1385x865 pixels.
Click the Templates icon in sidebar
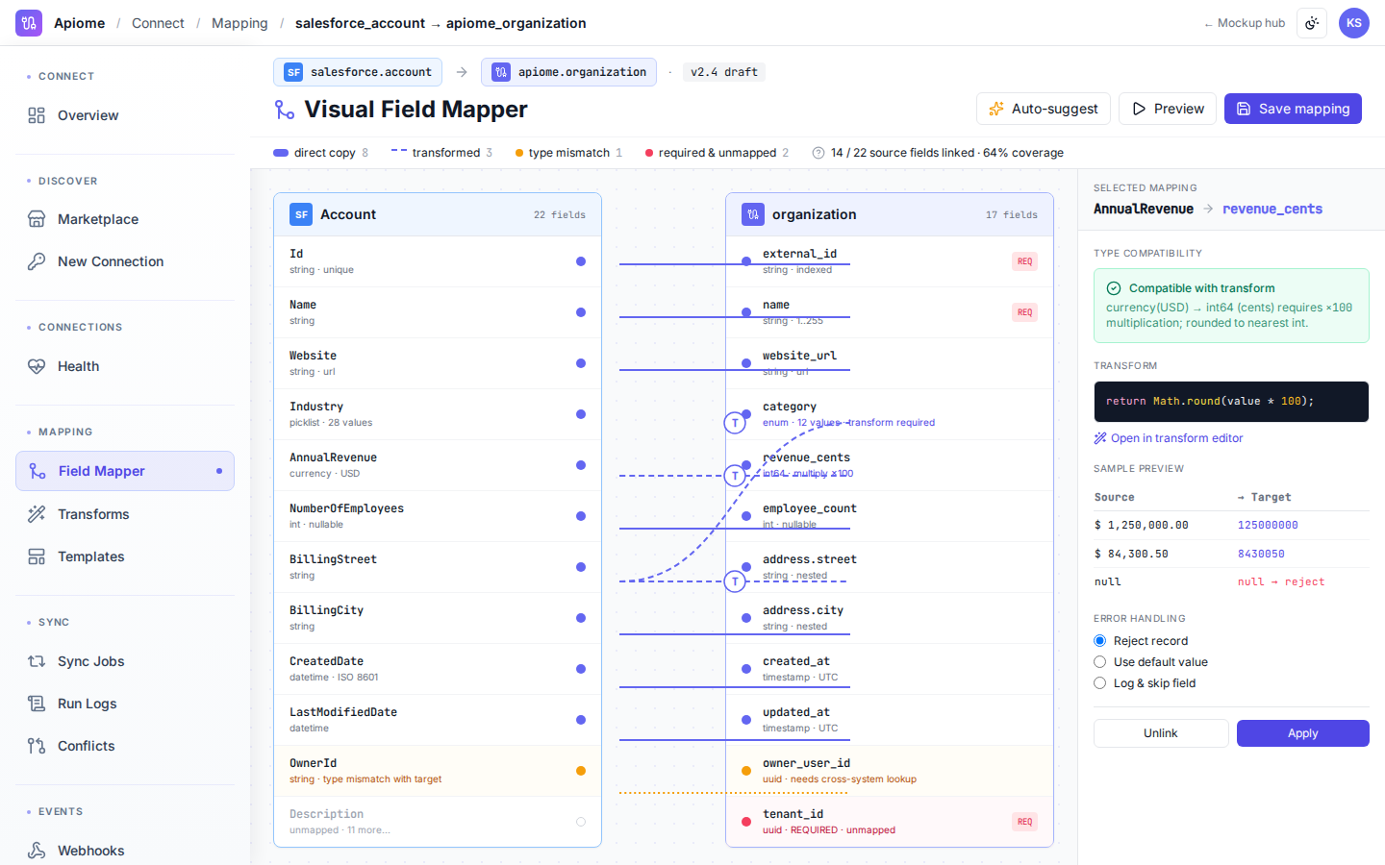[x=37, y=556]
